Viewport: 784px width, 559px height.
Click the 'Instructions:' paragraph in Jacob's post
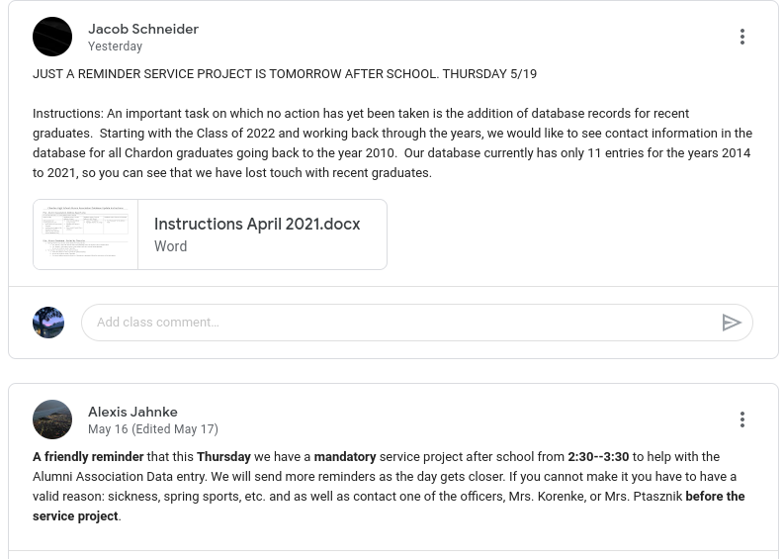(392, 142)
